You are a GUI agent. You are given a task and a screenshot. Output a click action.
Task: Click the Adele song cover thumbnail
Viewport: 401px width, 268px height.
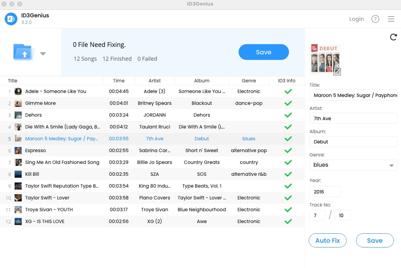point(18,91)
